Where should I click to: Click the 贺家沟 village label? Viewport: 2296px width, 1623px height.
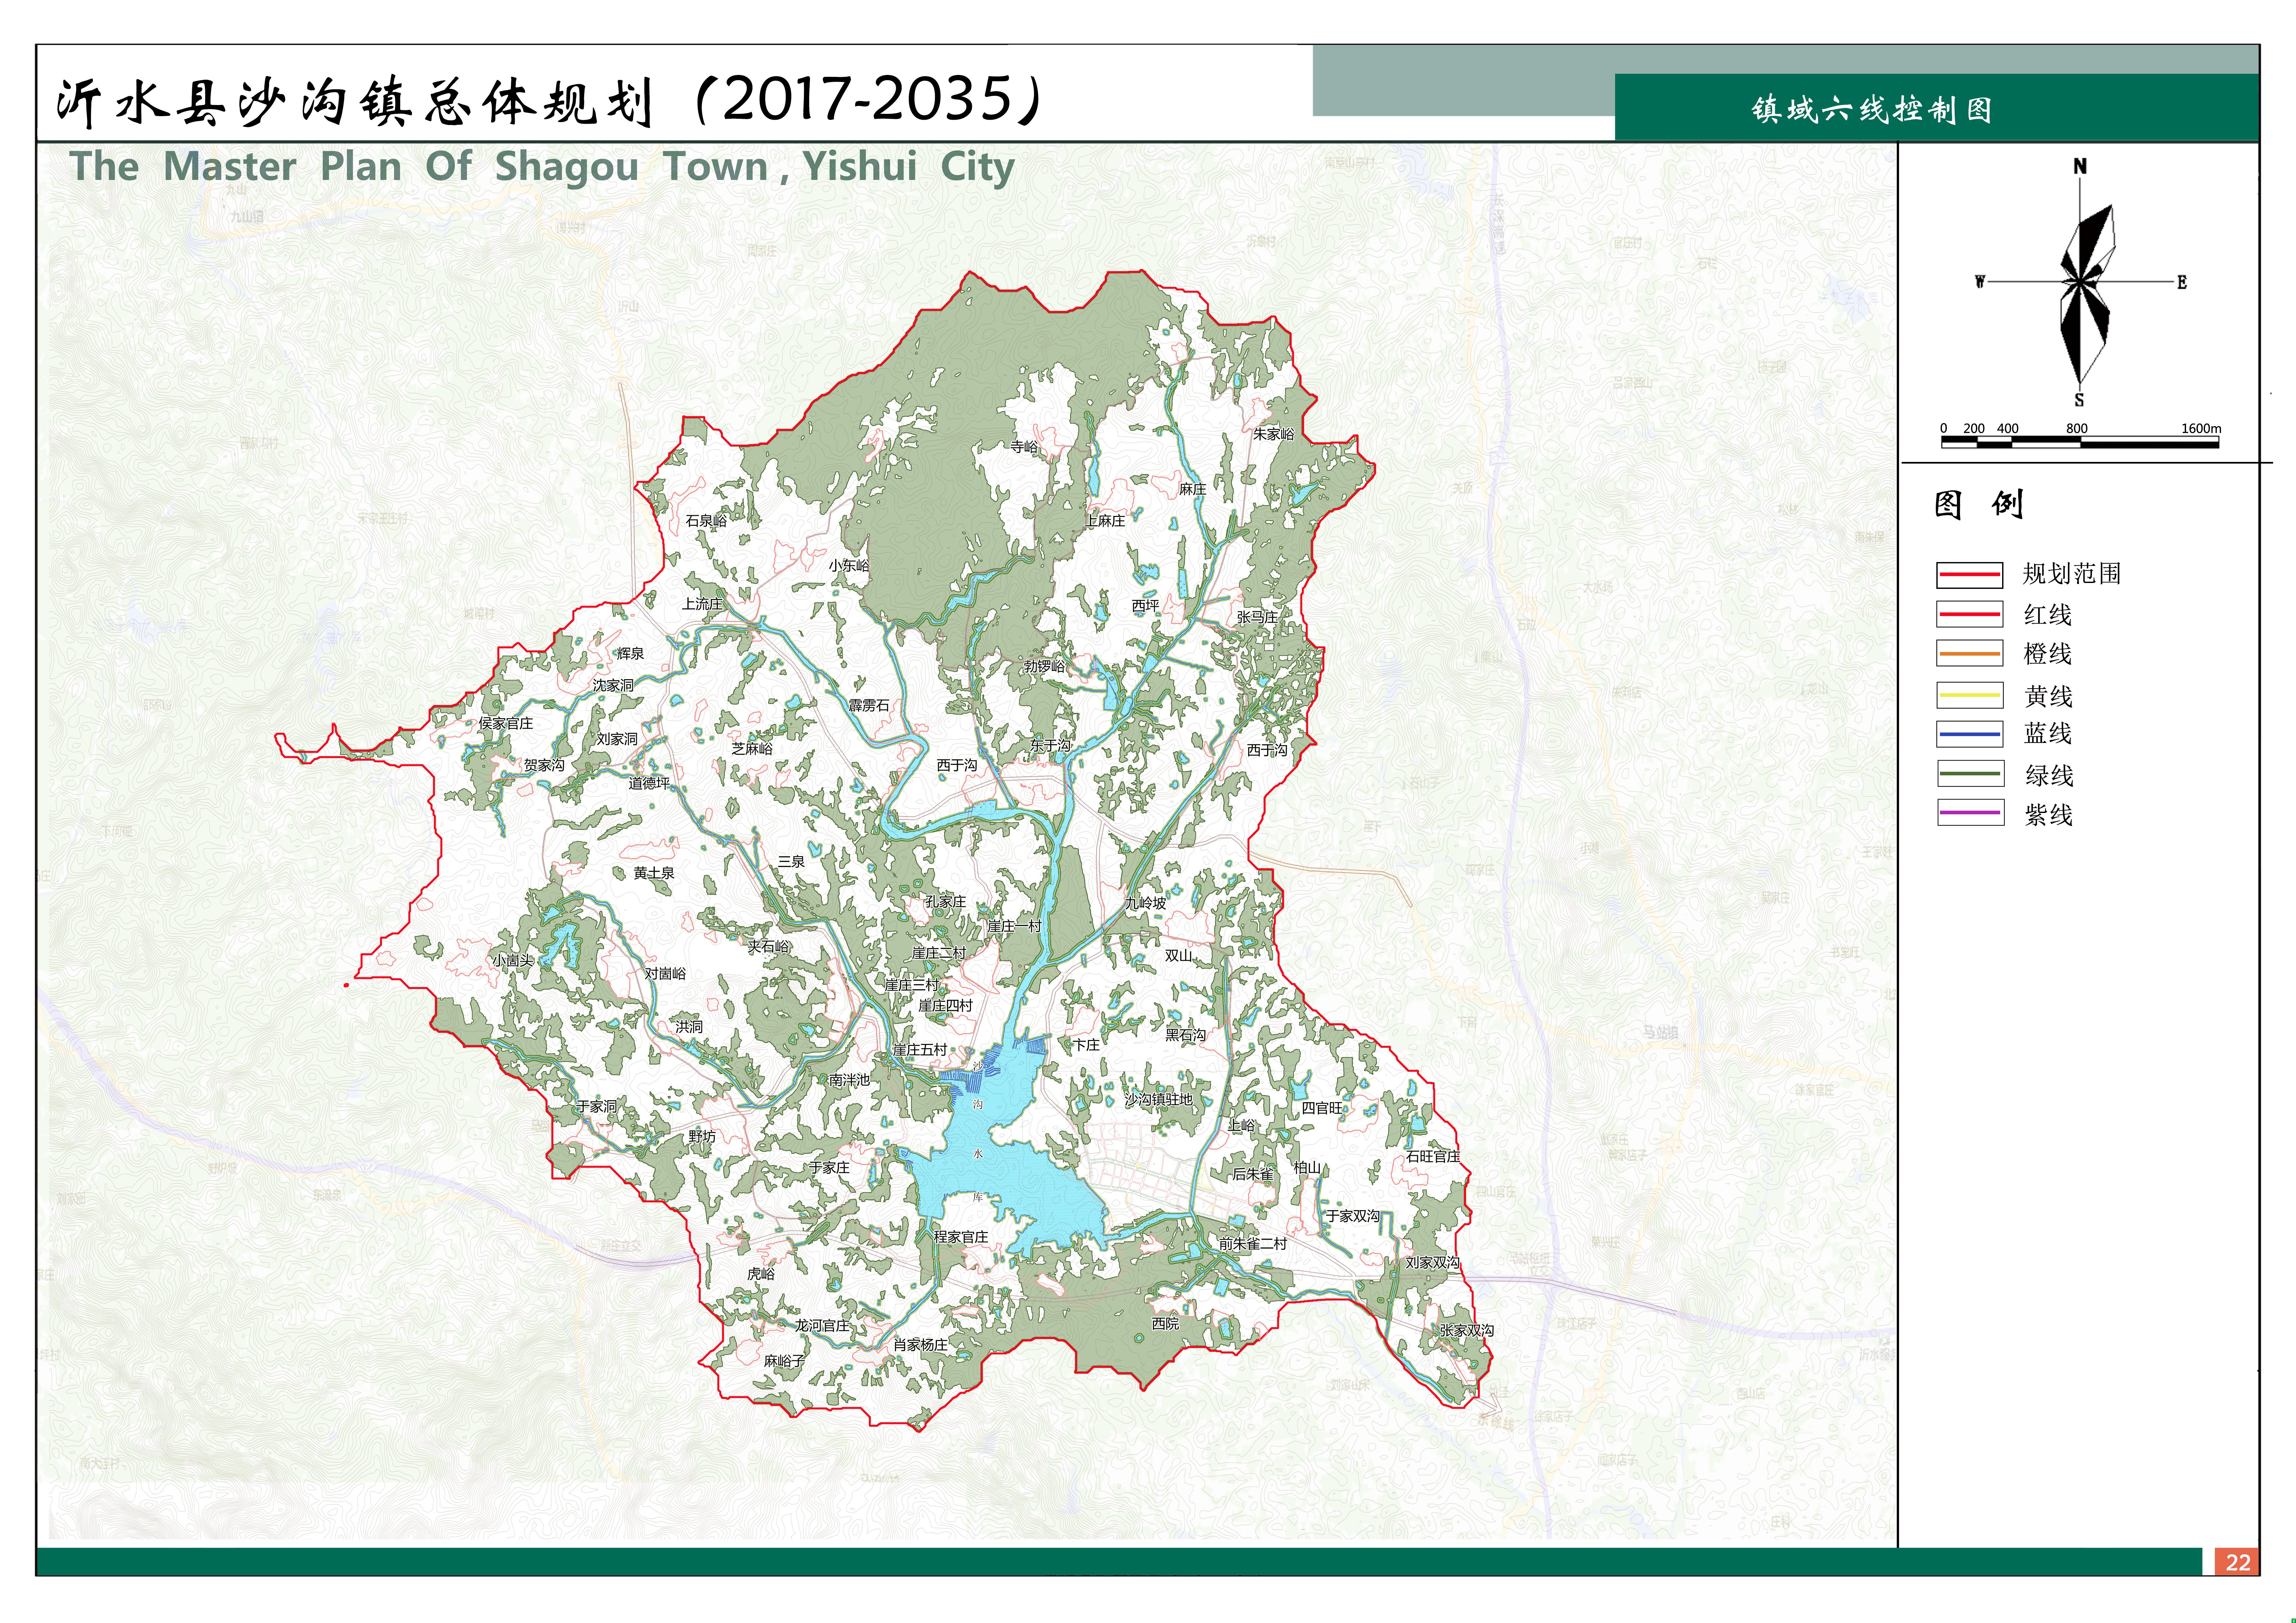pos(544,765)
